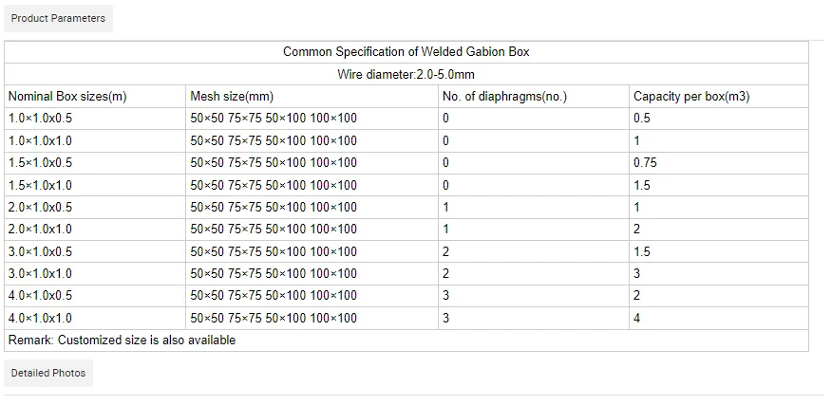Click the Nominal Box sizes(m) header
832x405 pixels.
pos(67,97)
